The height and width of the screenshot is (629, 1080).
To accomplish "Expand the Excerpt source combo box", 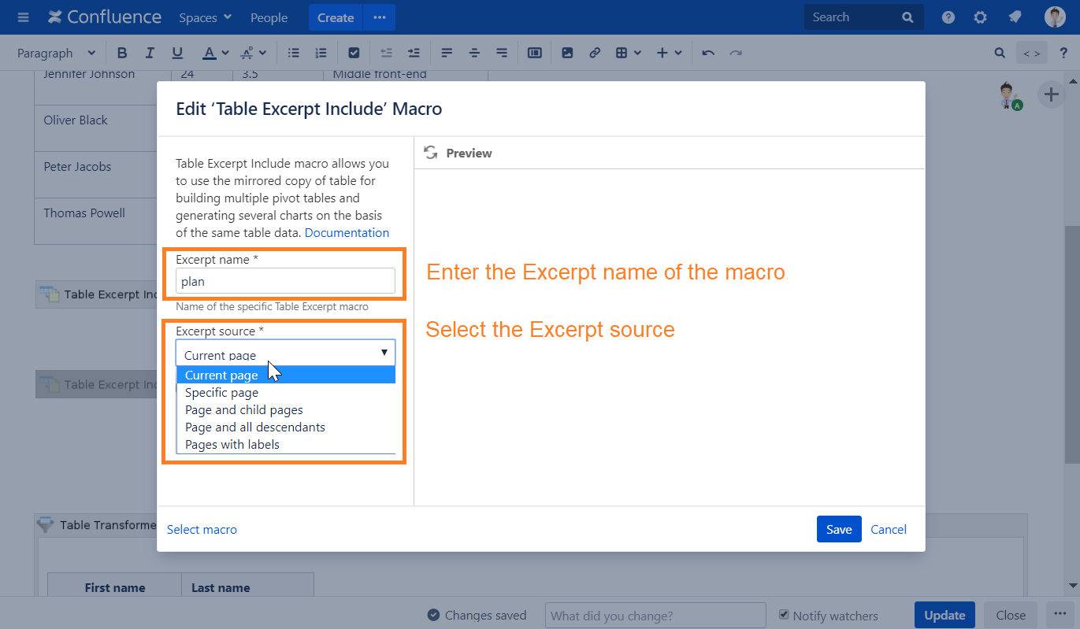I will point(285,353).
